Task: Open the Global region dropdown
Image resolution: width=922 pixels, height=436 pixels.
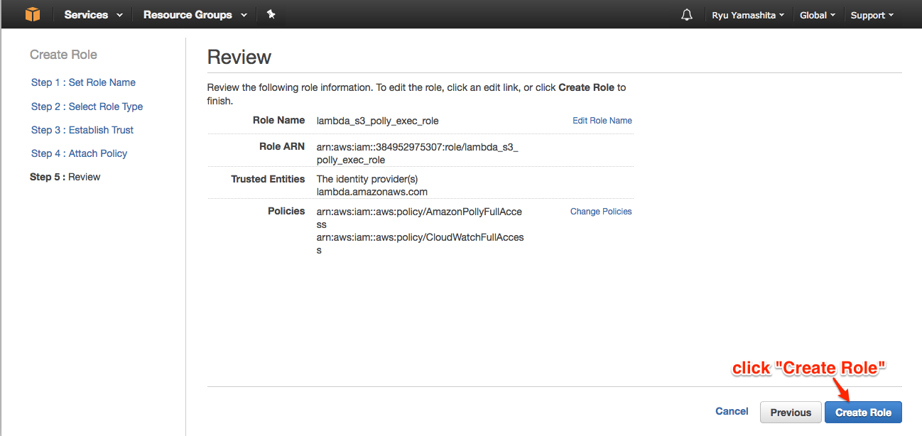Action: point(818,15)
